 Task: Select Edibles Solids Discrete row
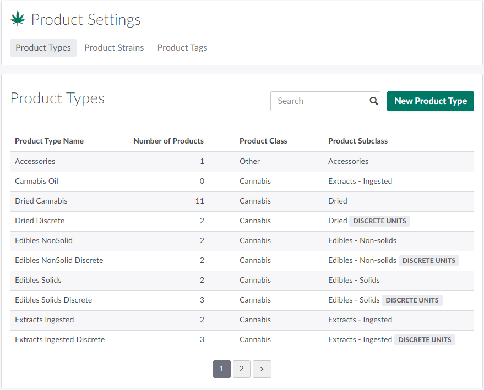click(53, 300)
